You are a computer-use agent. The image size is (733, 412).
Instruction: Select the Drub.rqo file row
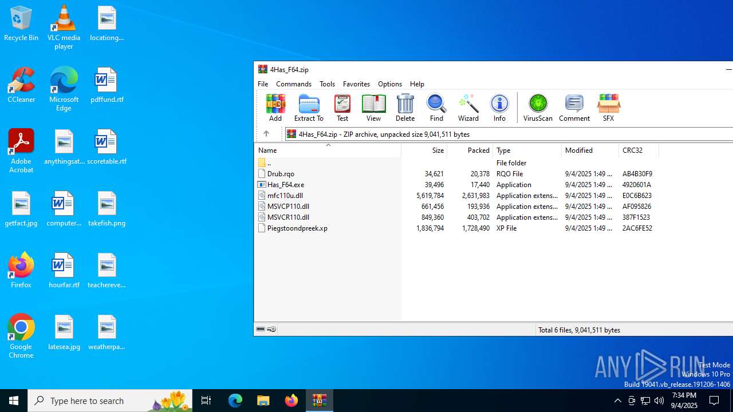coord(456,174)
